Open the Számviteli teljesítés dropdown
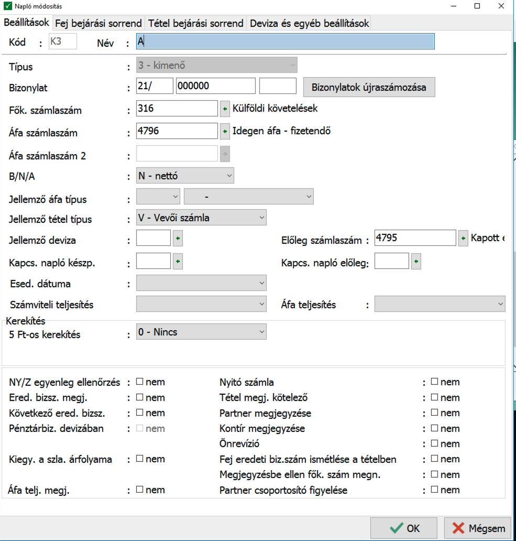 (x=201, y=304)
